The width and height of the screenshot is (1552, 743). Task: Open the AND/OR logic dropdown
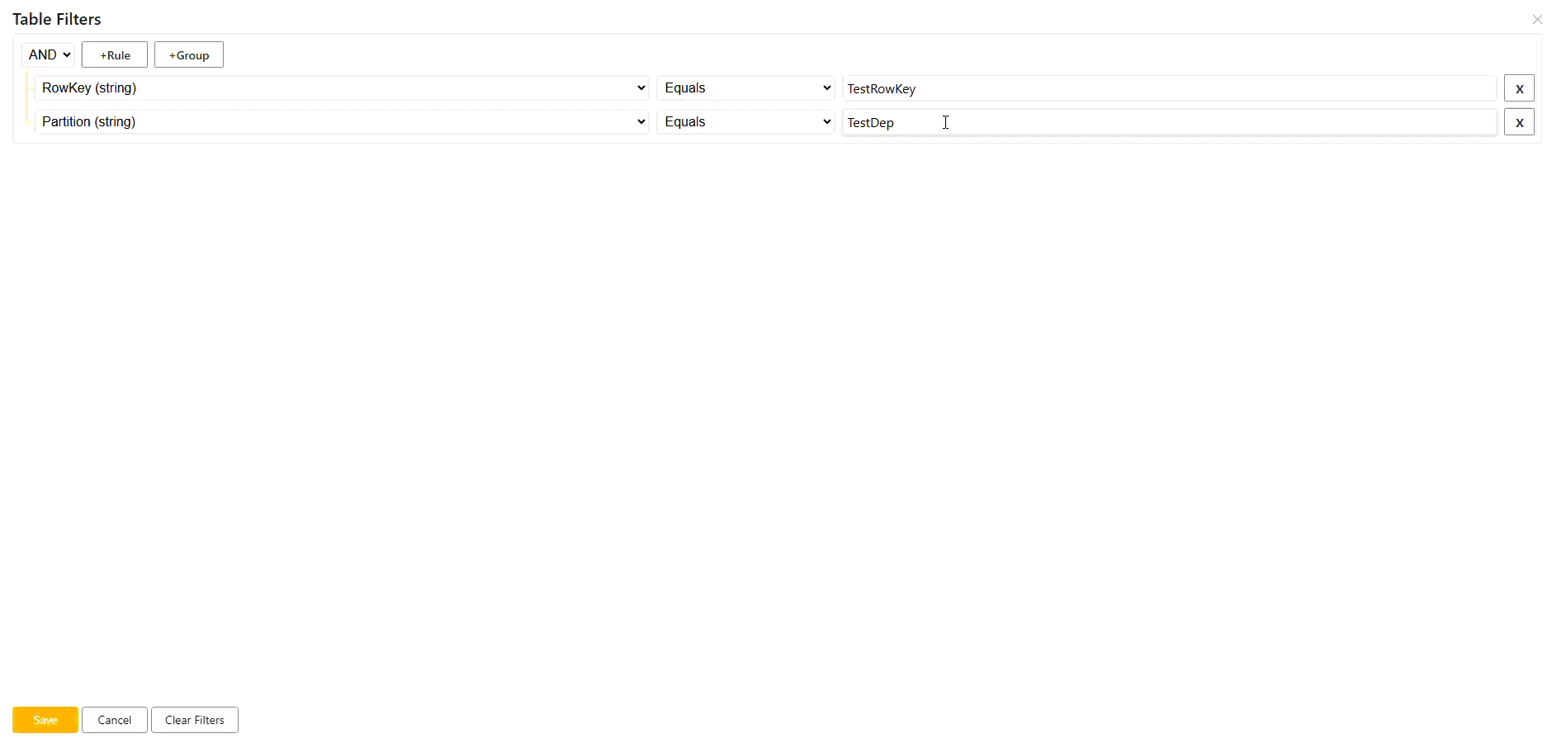[49, 54]
